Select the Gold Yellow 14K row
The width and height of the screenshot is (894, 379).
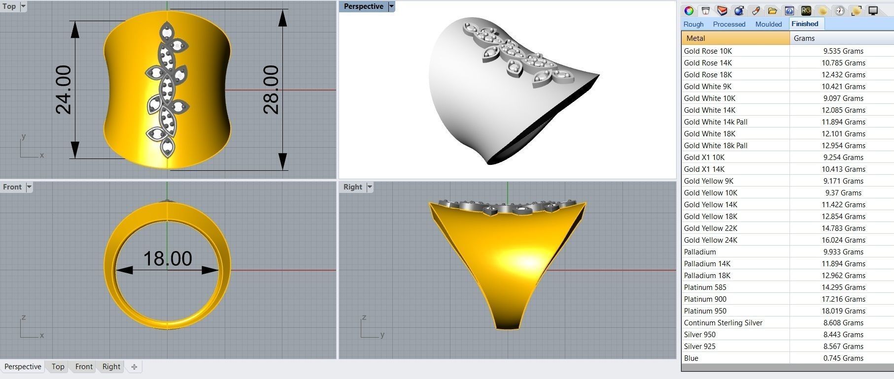[x=788, y=204]
